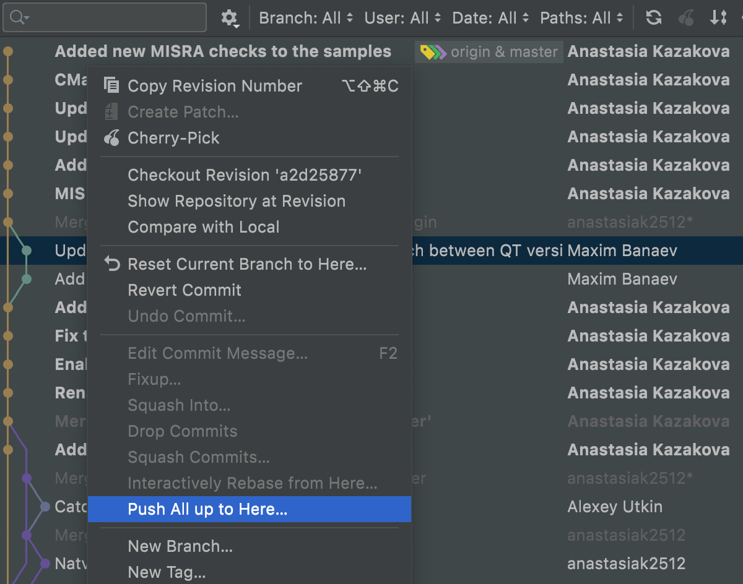Open the Branch: All filter dropdown
Image resolution: width=743 pixels, height=584 pixels.
[x=306, y=18]
